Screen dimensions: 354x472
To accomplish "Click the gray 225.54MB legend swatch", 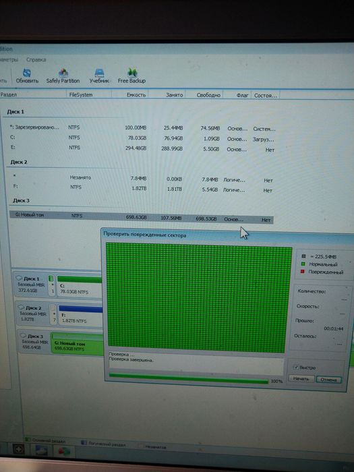I will coord(303,256).
